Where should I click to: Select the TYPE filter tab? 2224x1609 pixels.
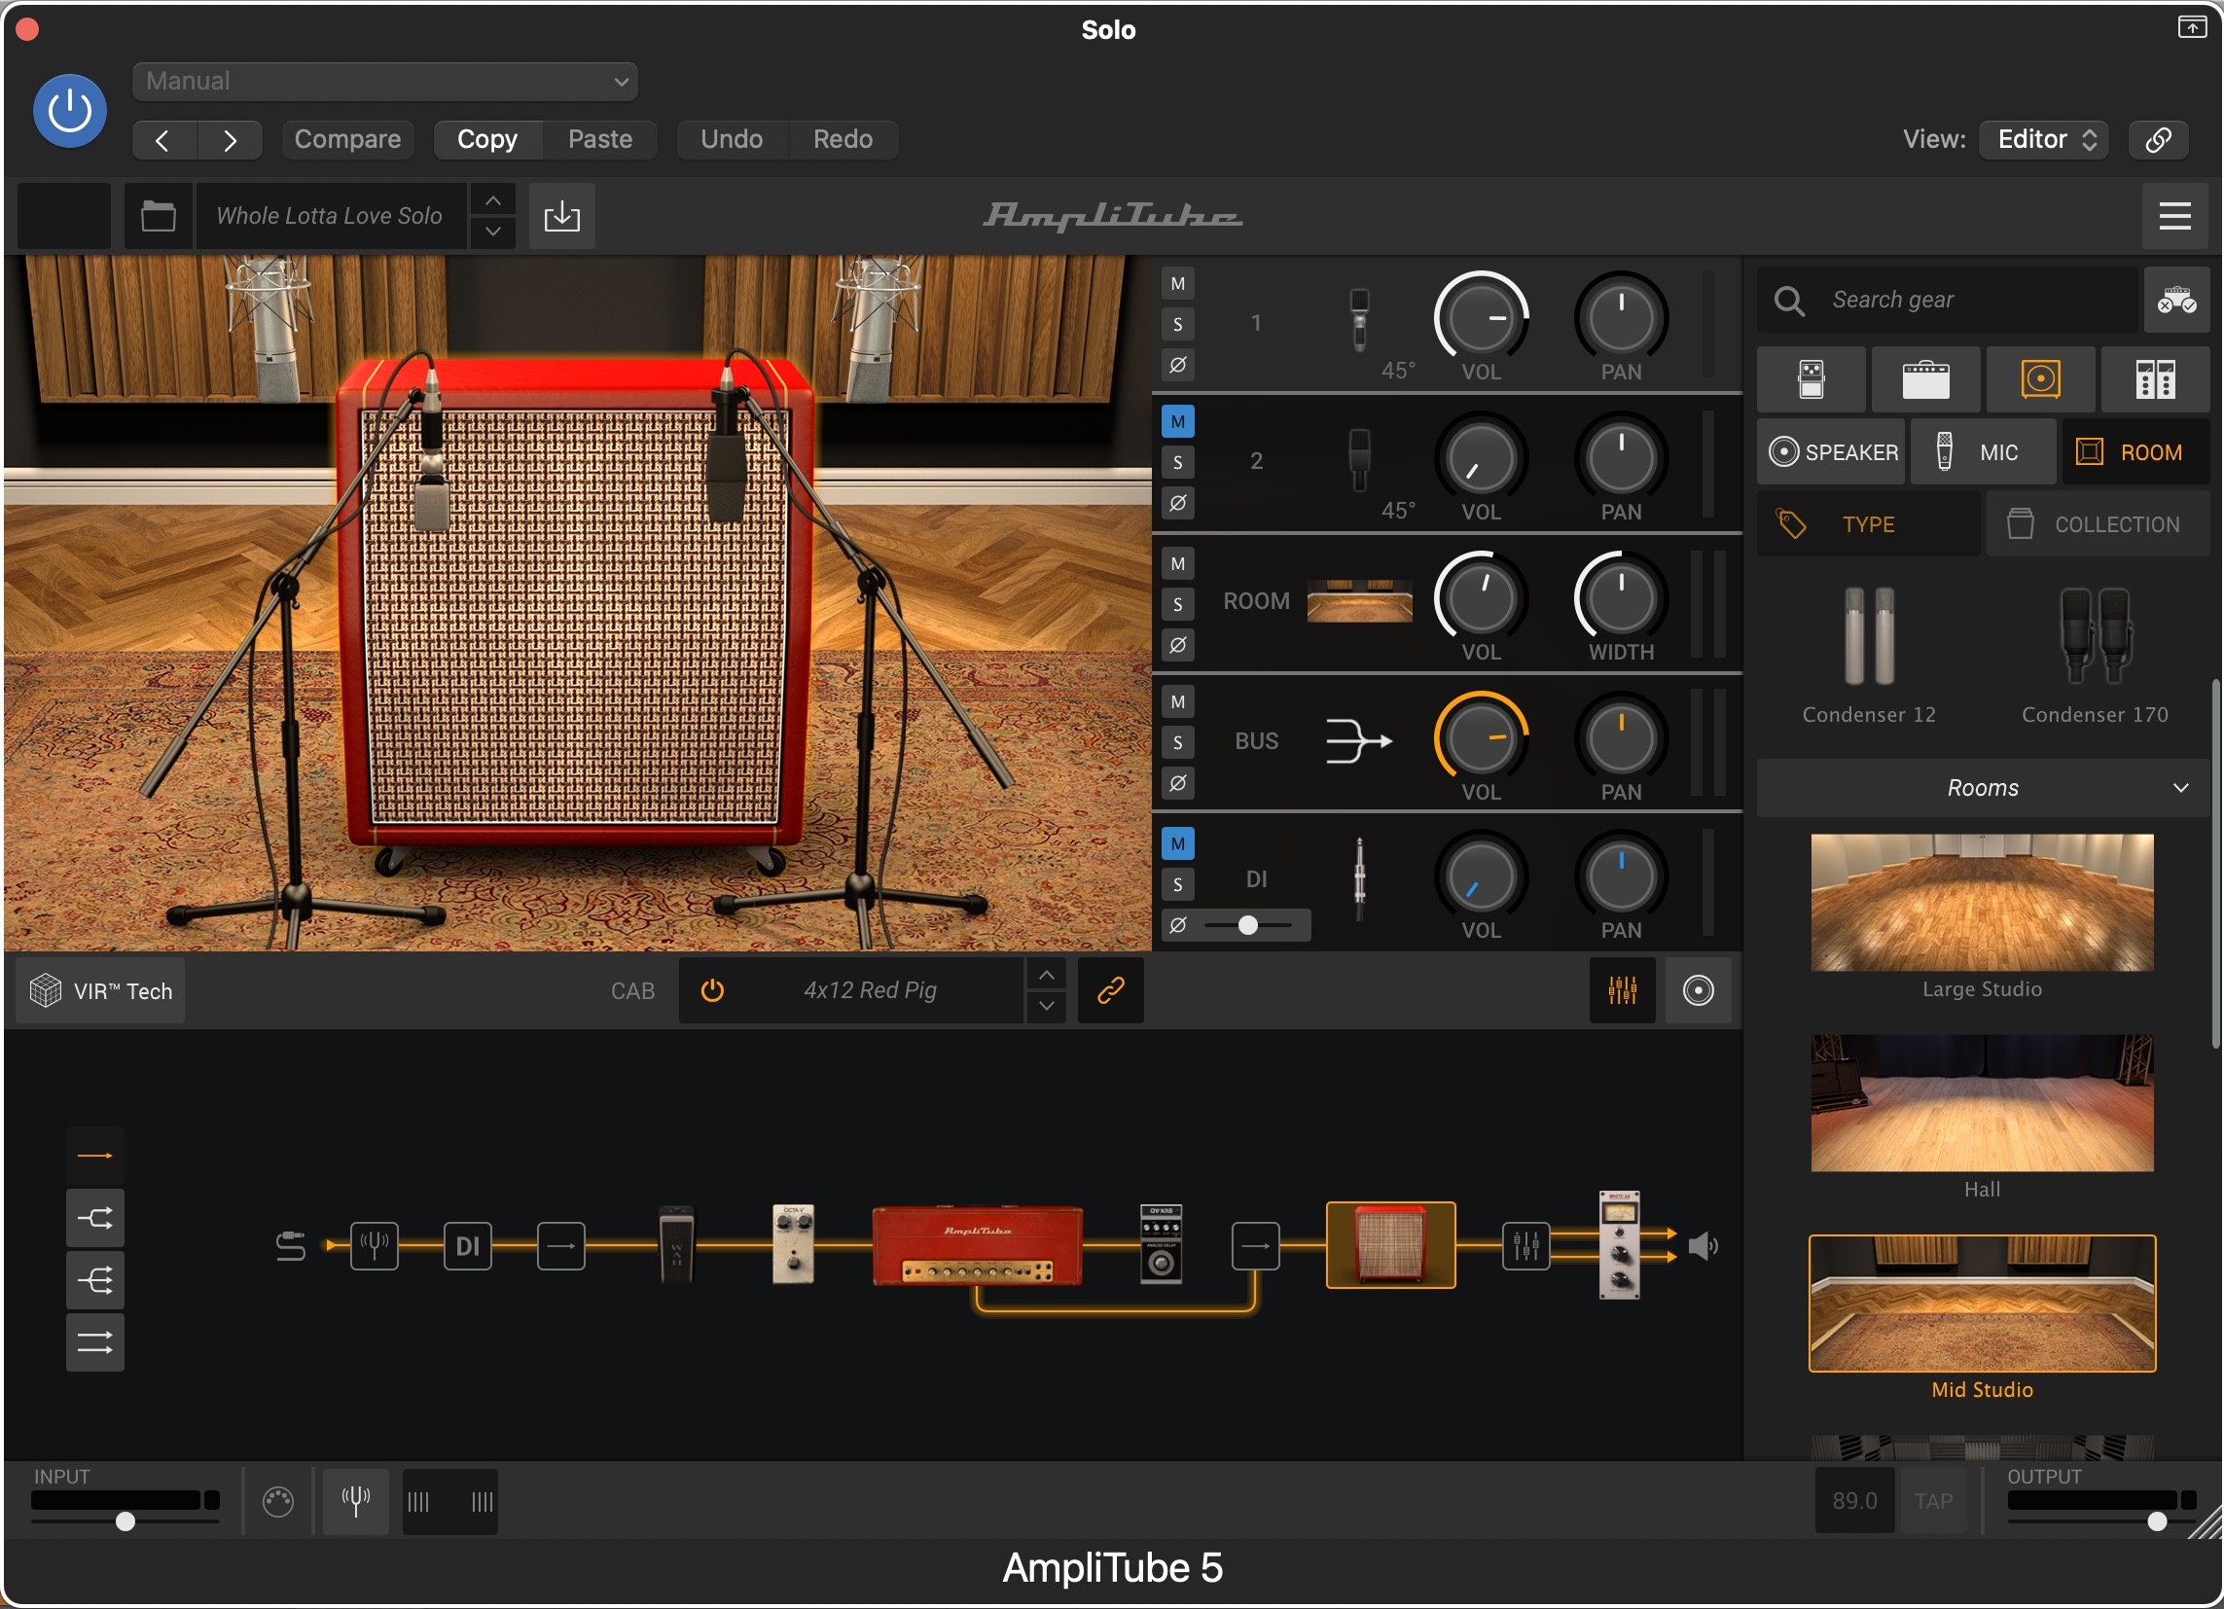(x=1868, y=524)
